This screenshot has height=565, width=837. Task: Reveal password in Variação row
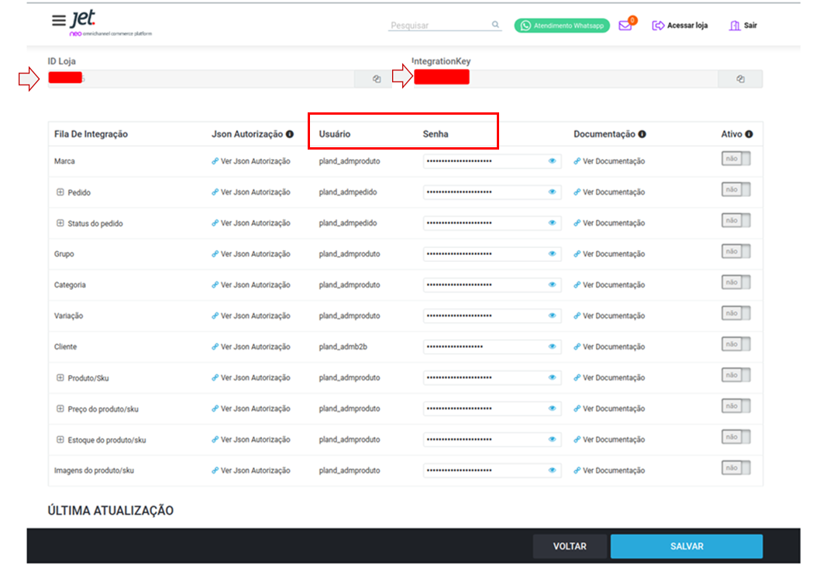click(552, 315)
